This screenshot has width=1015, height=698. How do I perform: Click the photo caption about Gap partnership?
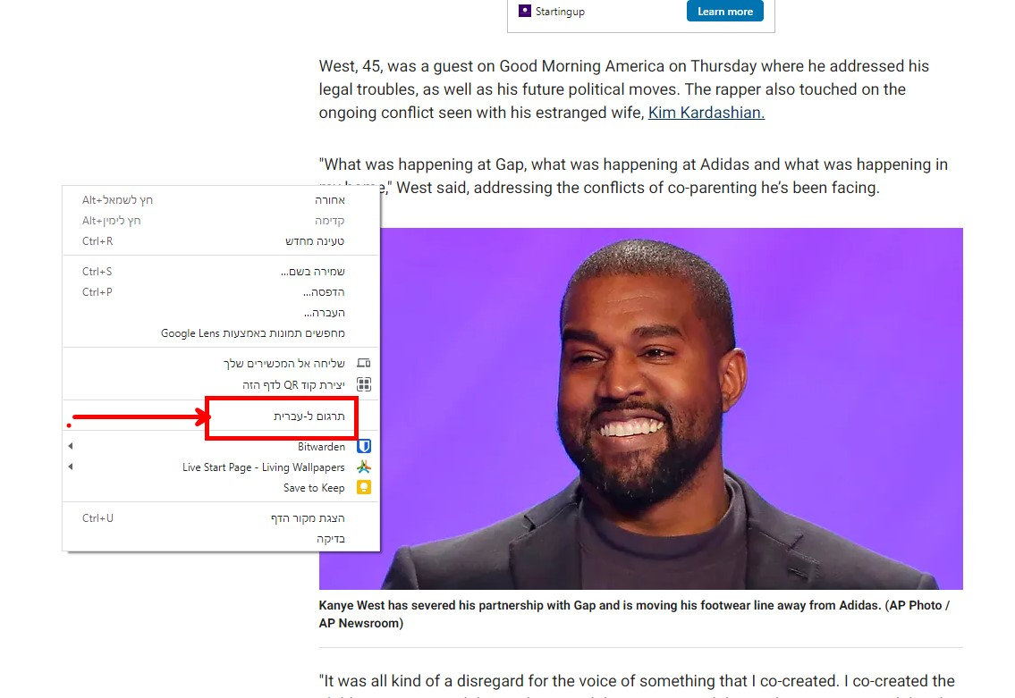(x=634, y=614)
